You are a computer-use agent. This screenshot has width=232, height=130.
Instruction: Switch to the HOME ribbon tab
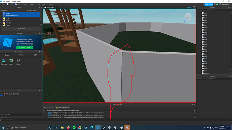25,4
